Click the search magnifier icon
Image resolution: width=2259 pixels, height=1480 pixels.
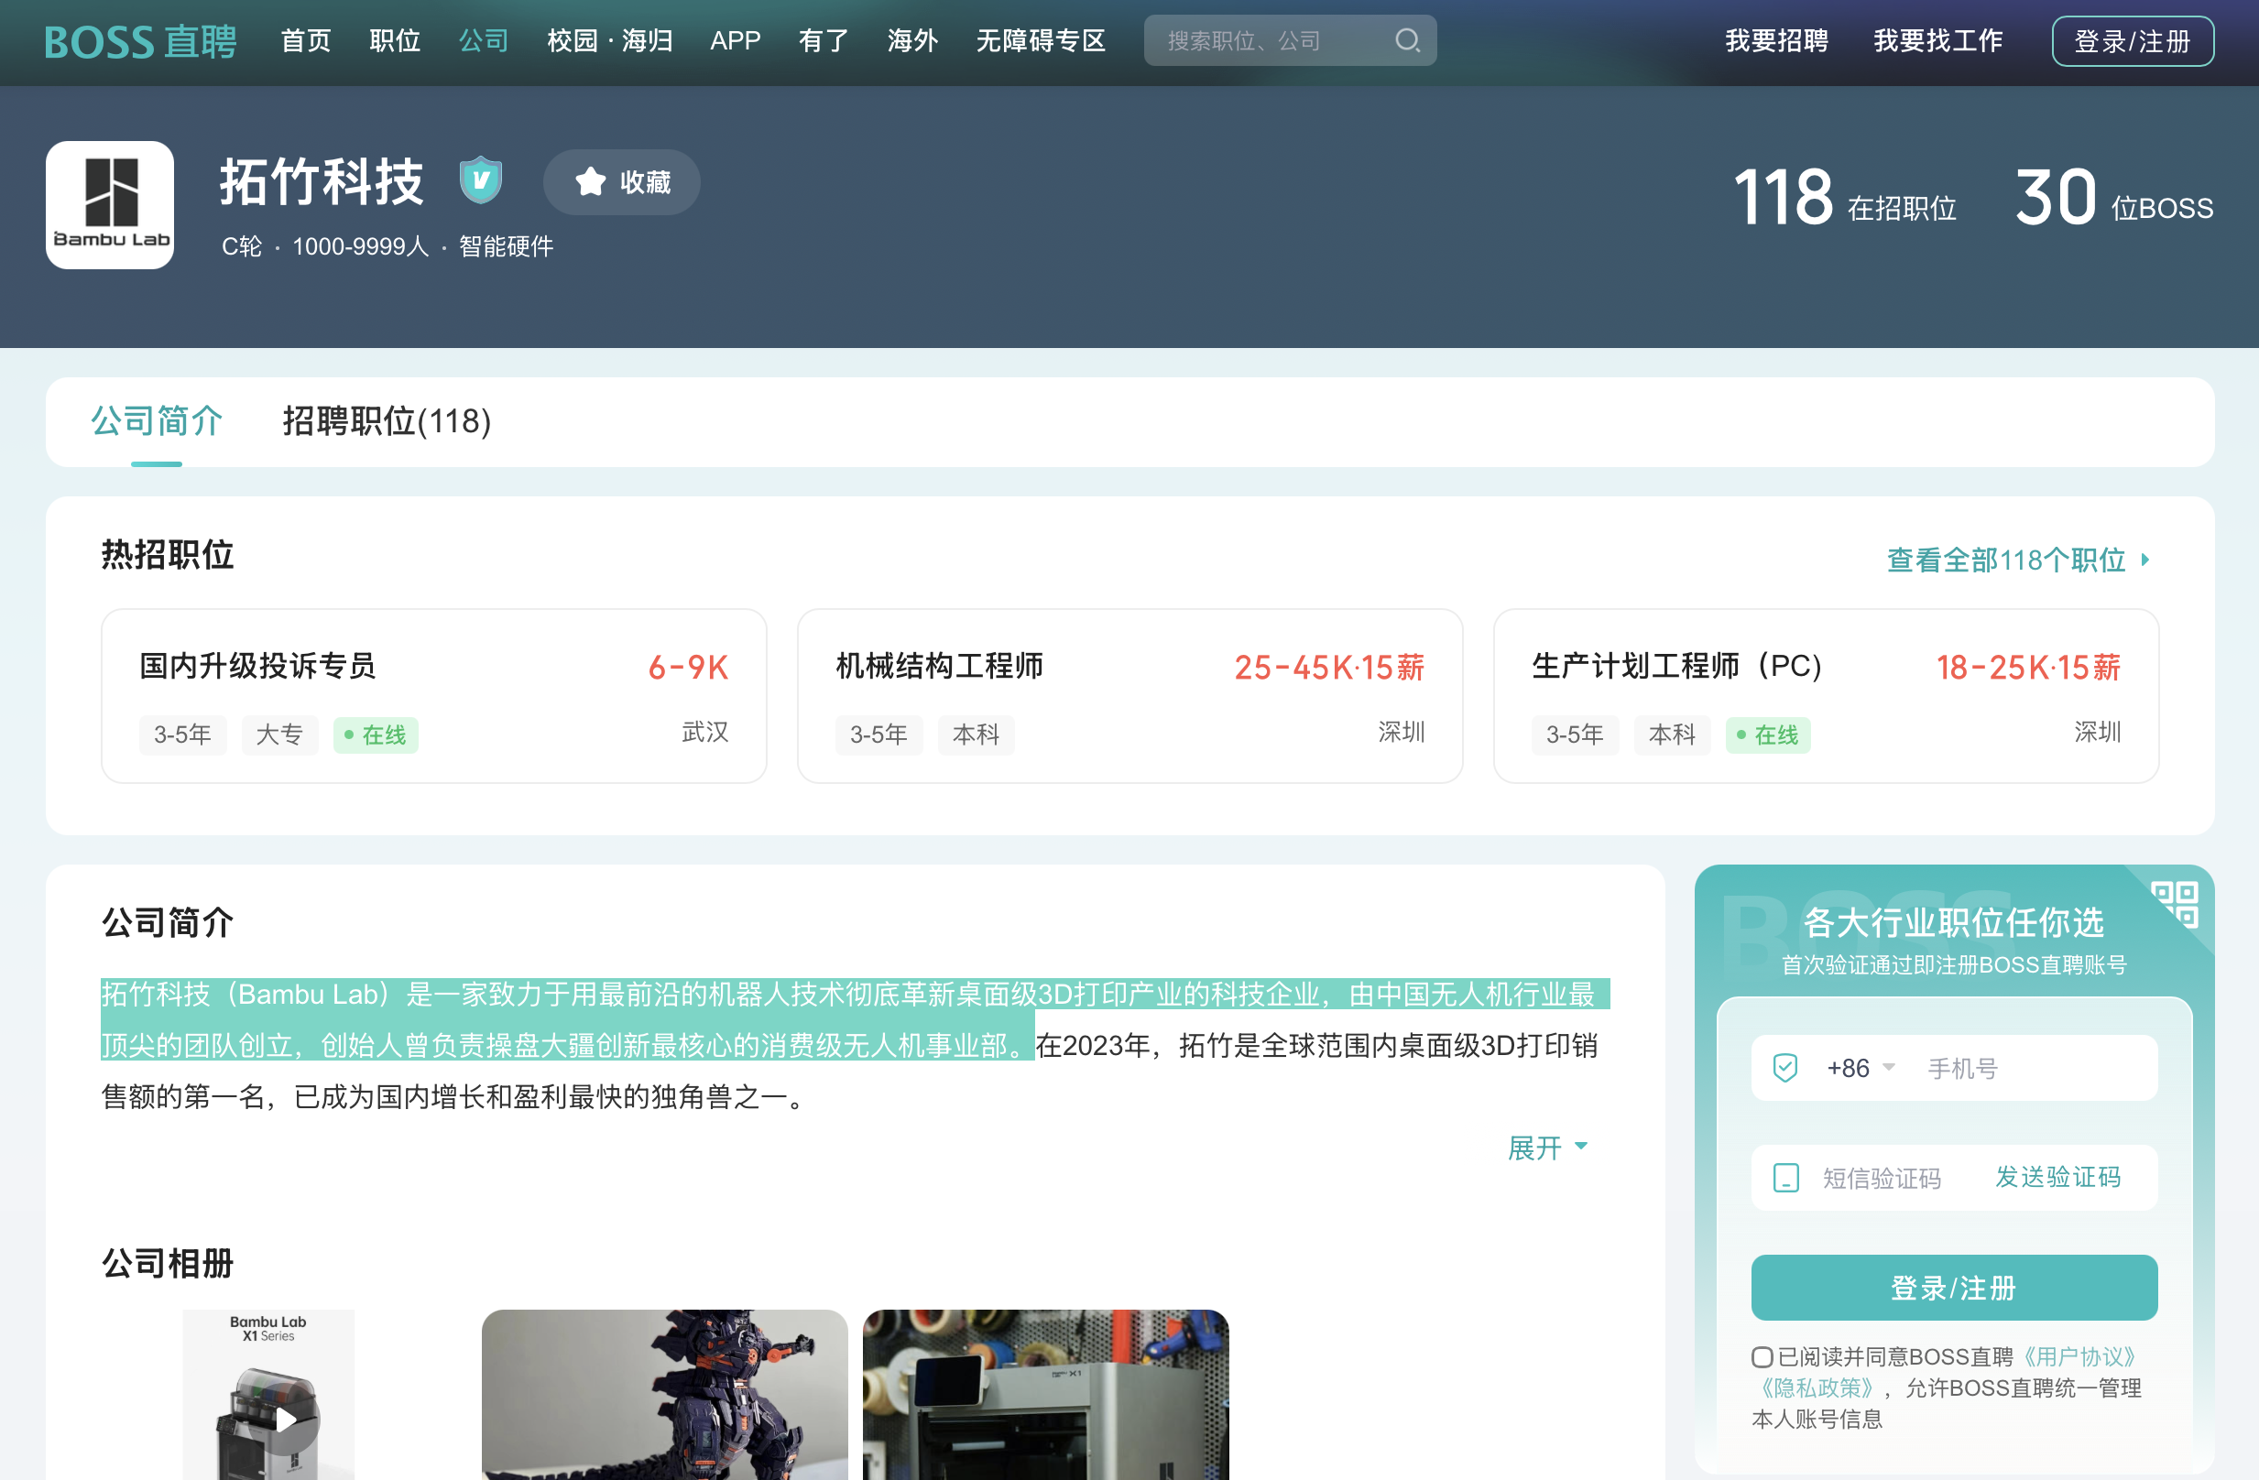(1408, 40)
